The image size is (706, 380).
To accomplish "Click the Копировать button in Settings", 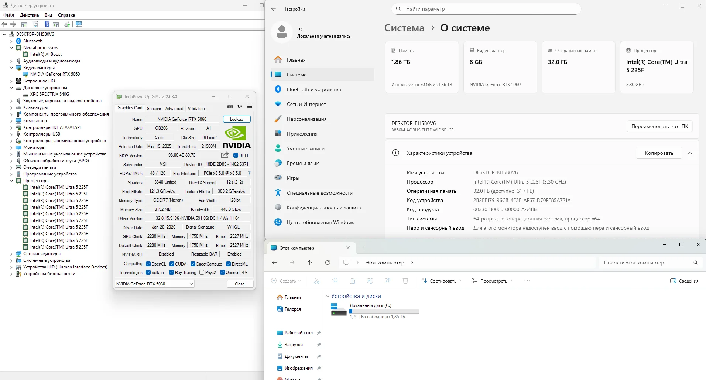I will pos(659,153).
